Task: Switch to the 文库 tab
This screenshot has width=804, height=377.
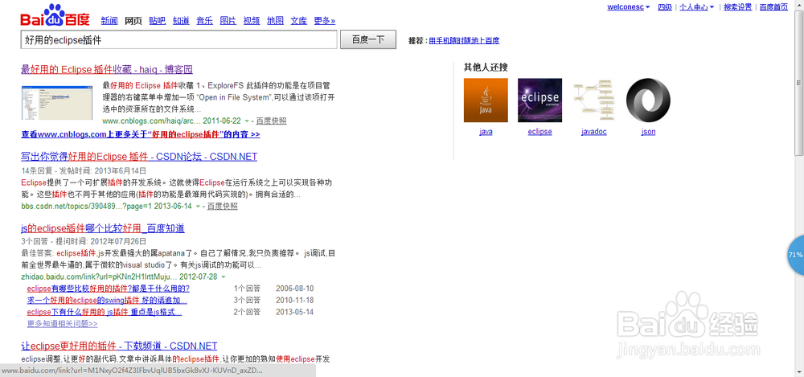Action: (x=299, y=21)
